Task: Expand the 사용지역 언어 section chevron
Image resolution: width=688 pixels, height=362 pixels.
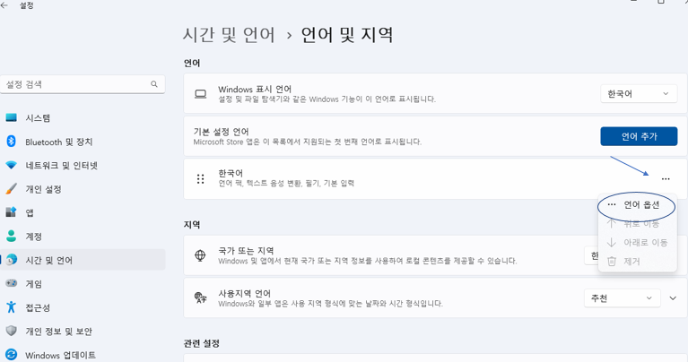Action: (x=673, y=297)
